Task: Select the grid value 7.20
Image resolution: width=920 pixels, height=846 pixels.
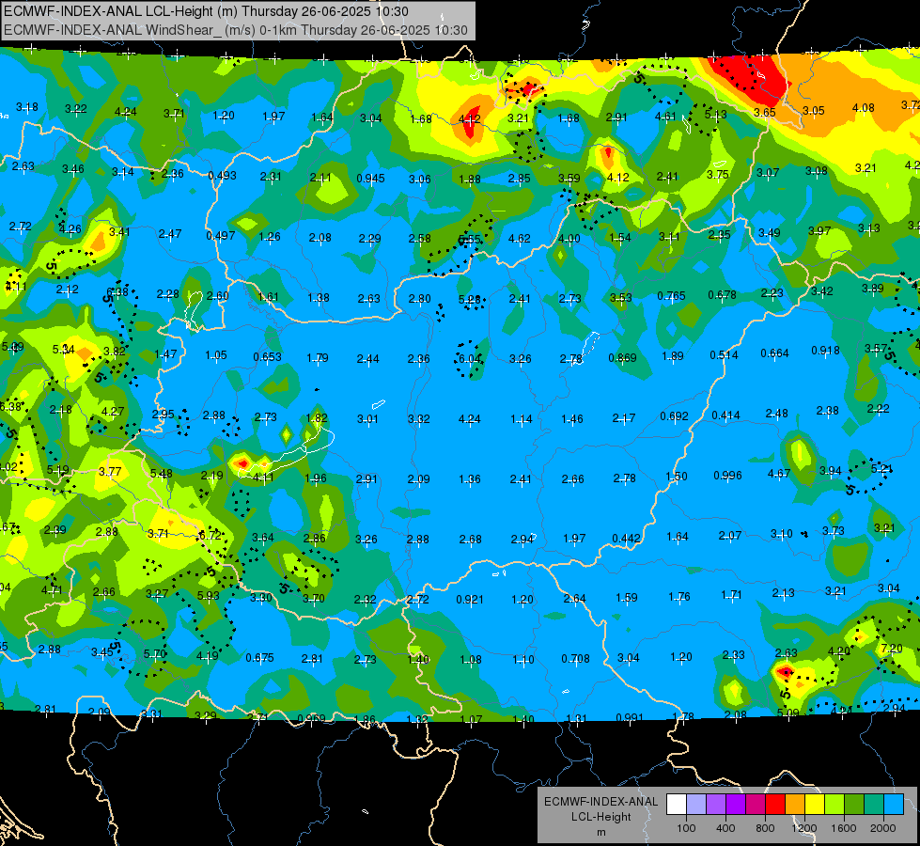Action: (x=892, y=649)
